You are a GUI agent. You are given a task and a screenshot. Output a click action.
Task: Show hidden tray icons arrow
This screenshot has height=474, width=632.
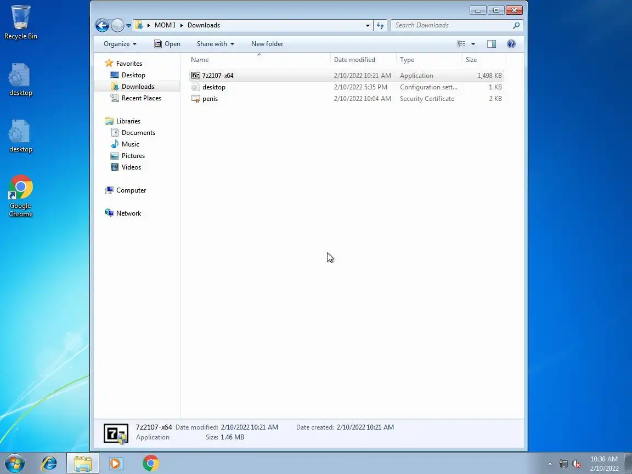click(550, 464)
